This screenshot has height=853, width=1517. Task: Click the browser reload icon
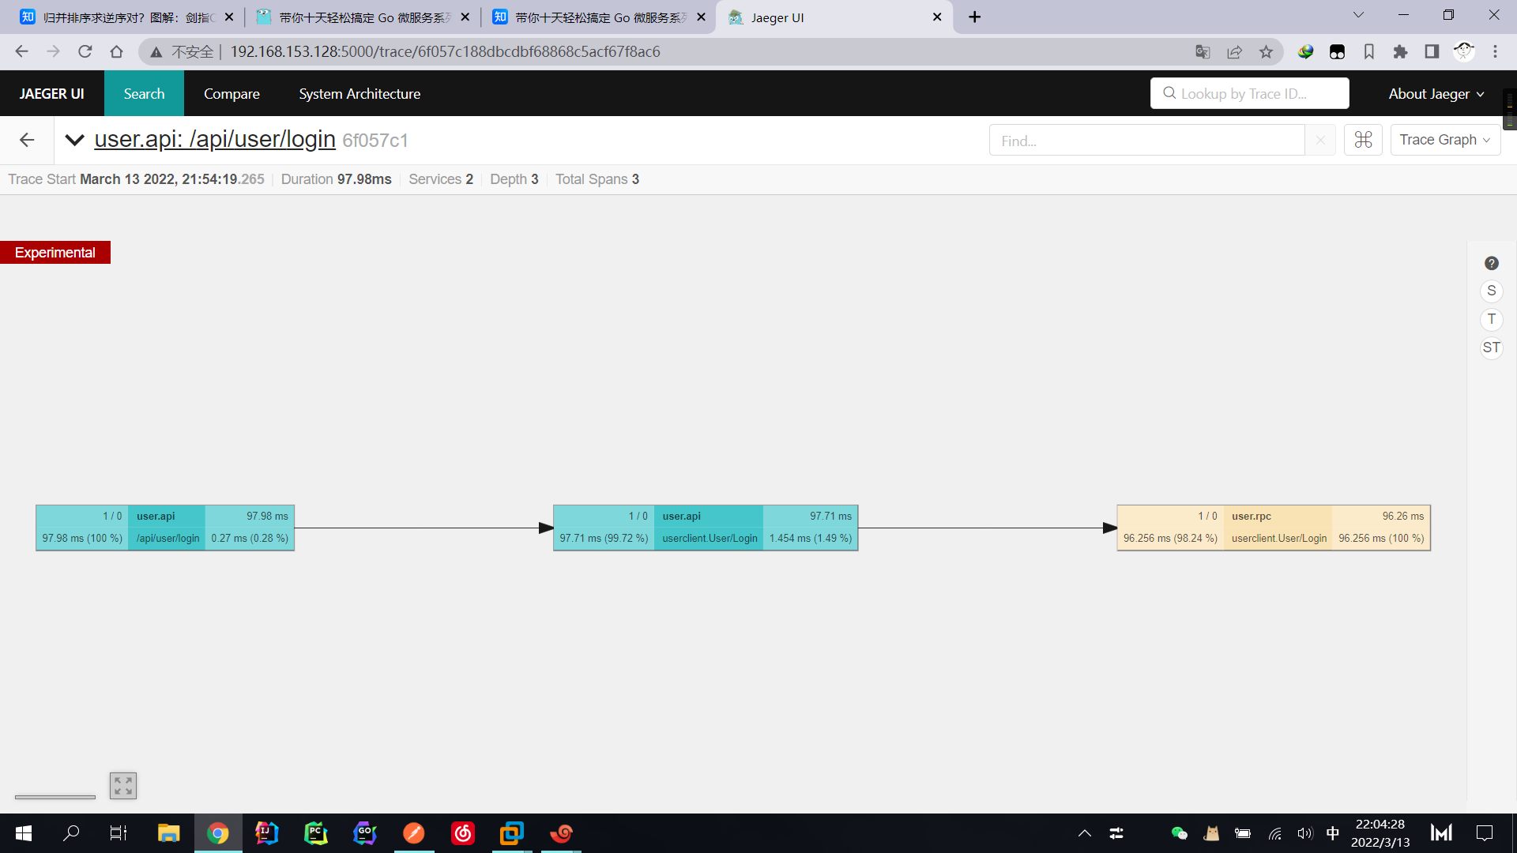(x=85, y=52)
